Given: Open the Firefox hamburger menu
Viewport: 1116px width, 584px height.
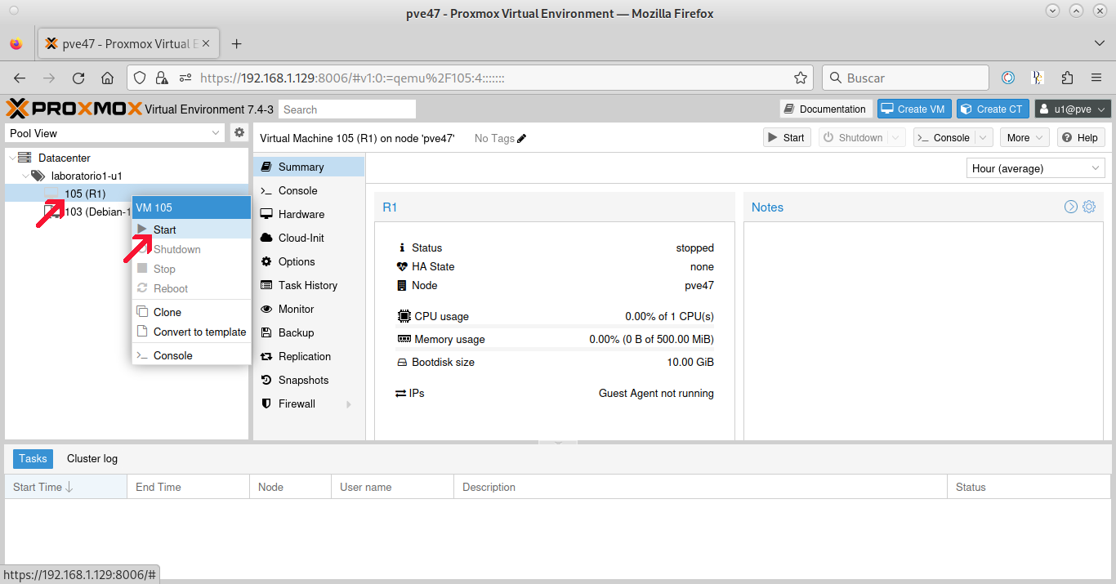Looking at the screenshot, I should pos(1096,78).
